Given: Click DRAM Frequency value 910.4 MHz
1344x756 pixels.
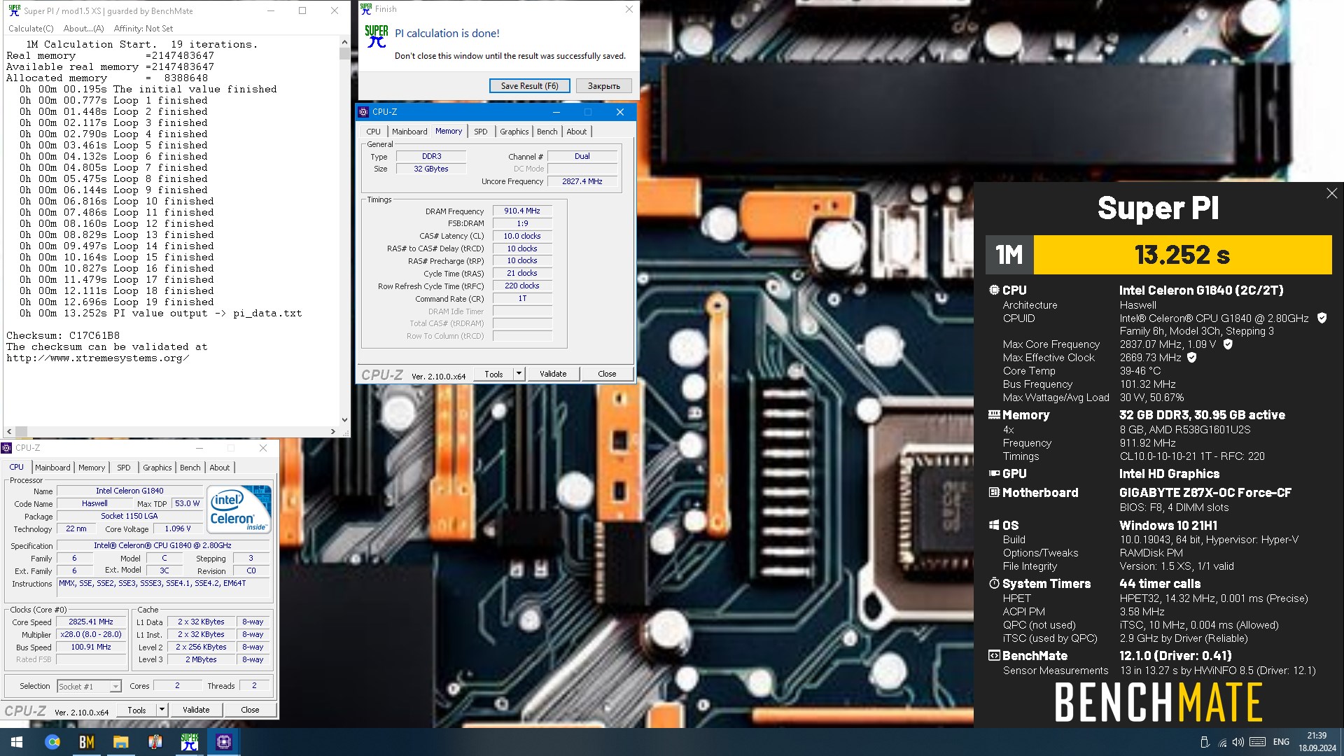Looking at the screenshot, I should [522, 211].
